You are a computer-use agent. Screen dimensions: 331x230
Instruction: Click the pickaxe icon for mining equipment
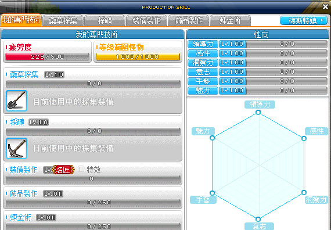pyautogui.click(x=16, y=149)
